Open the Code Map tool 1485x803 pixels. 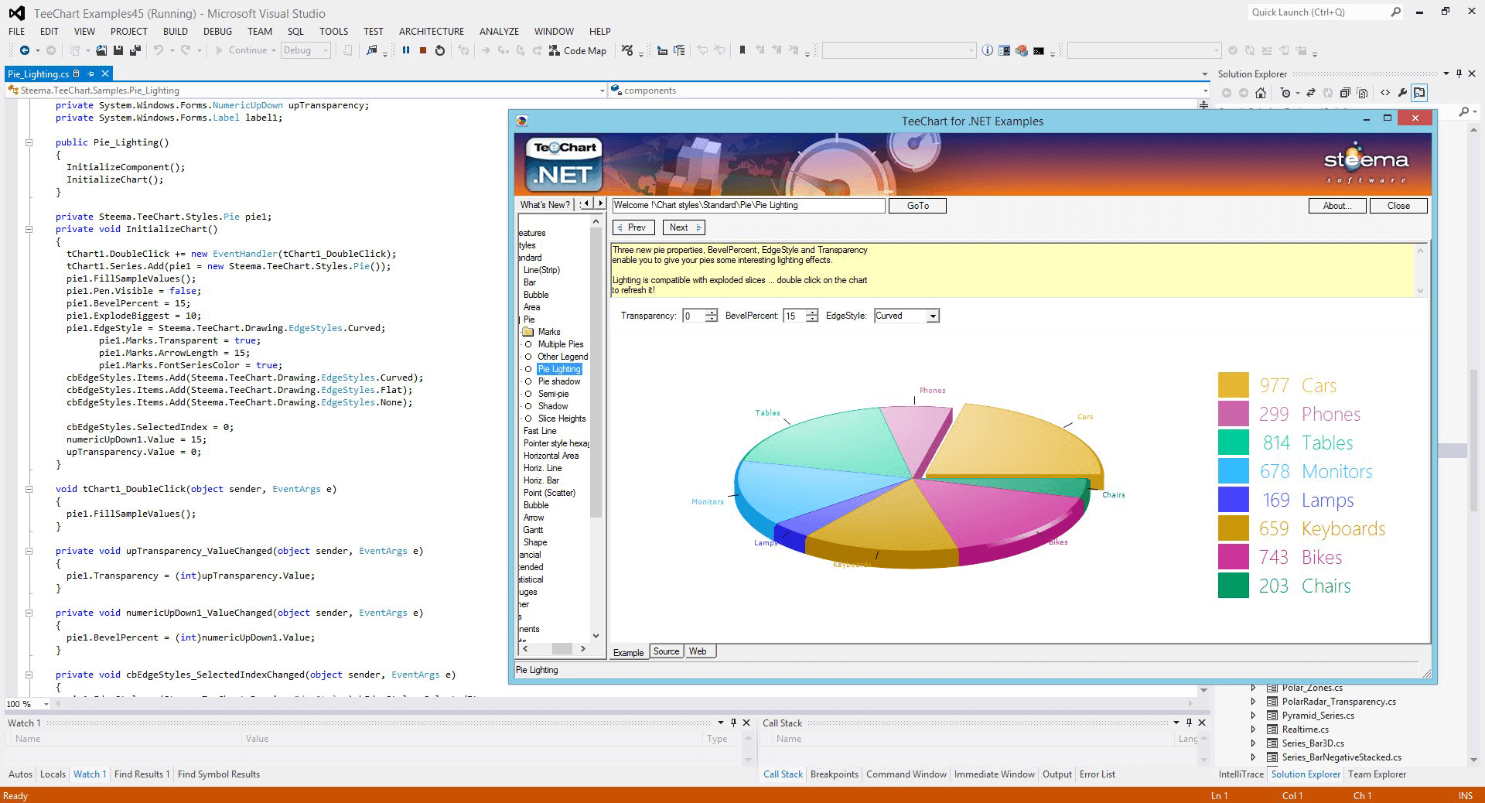click(579, 50)
